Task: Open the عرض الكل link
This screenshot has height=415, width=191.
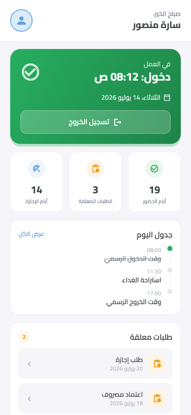Action: click(31, 234)
